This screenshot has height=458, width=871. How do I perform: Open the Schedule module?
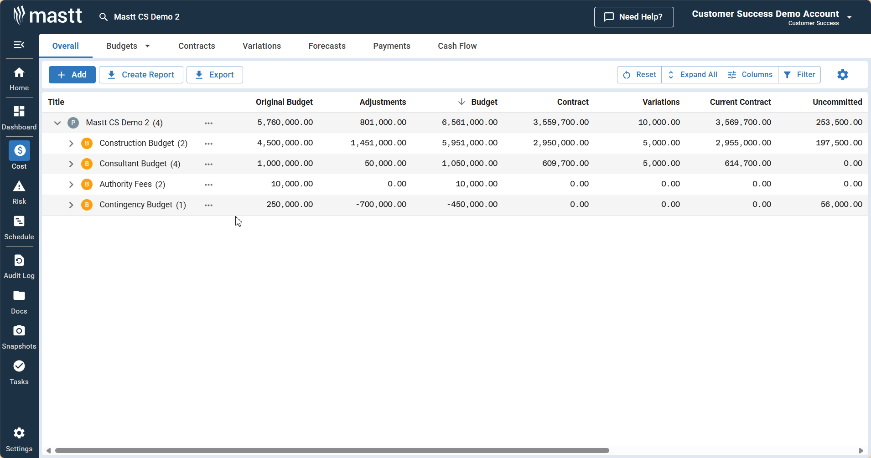point(19,228)
